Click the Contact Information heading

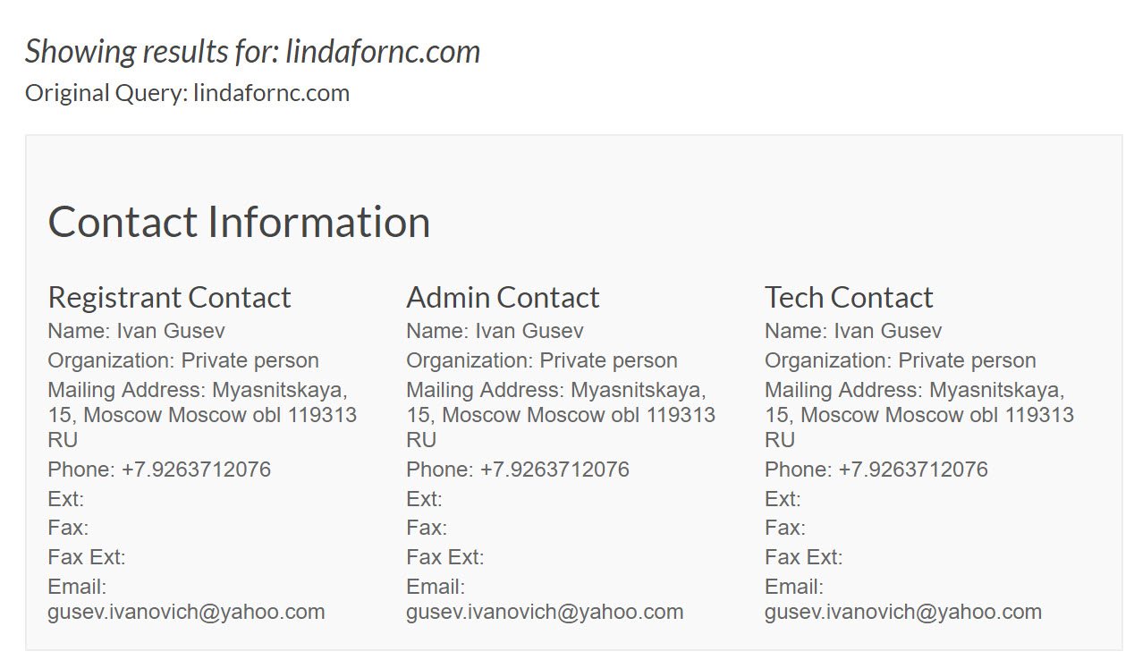tap(239, 222)
